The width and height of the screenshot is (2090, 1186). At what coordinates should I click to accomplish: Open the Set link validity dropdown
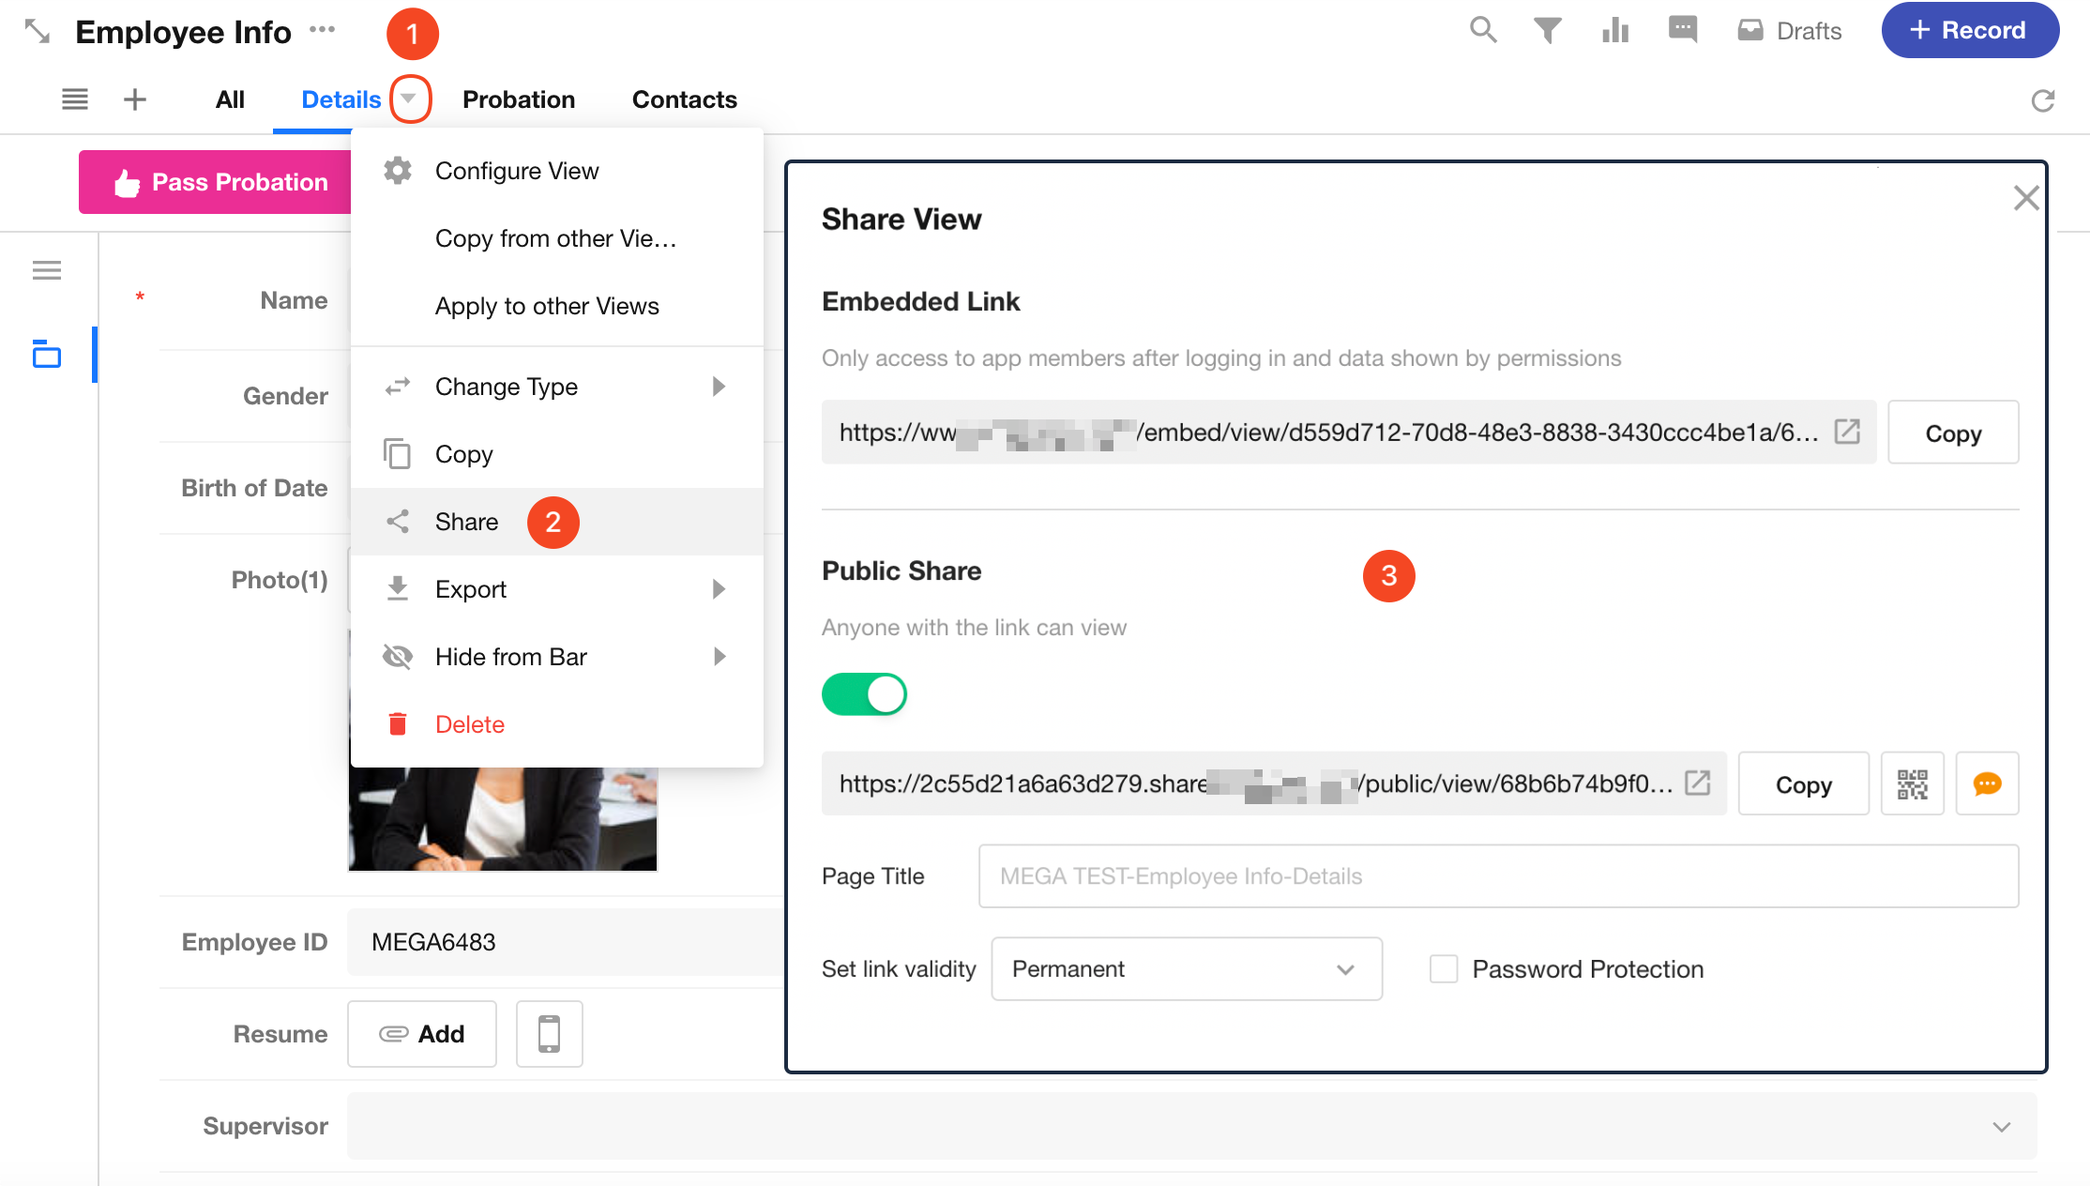(1186, 968)
